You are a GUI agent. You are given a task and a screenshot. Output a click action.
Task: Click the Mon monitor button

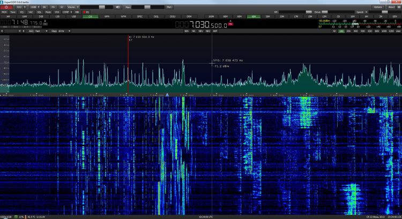pos(169,7)
